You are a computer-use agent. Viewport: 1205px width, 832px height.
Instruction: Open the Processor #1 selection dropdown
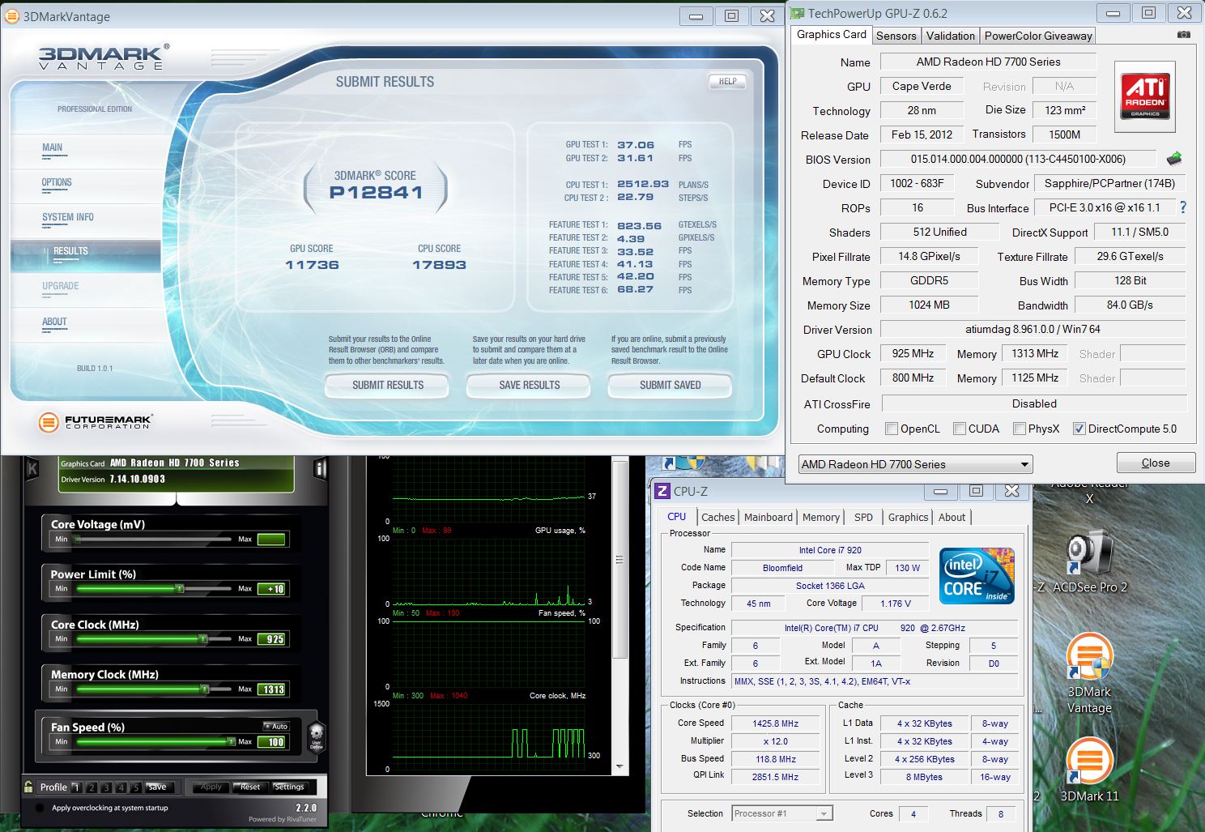(x=781, y=813)
